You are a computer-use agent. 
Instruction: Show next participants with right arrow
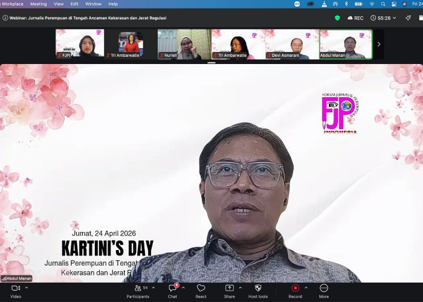tap(379, 44)
